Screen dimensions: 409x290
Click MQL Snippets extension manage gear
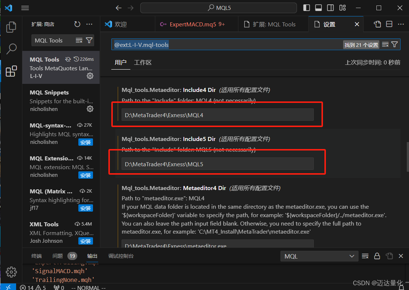coord(90,109)
